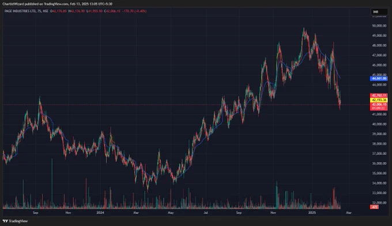Click the 50,000.00 price axis label
Viewport: 392px width, 226px height.
(379, 26)
